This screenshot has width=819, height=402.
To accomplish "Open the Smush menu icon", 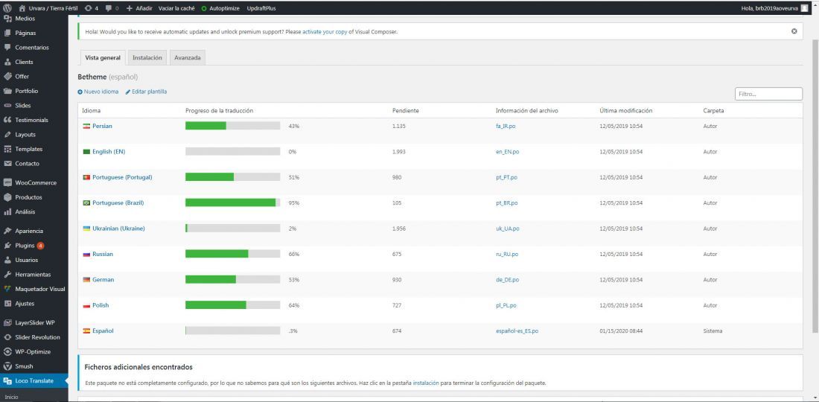I will 7,366.
